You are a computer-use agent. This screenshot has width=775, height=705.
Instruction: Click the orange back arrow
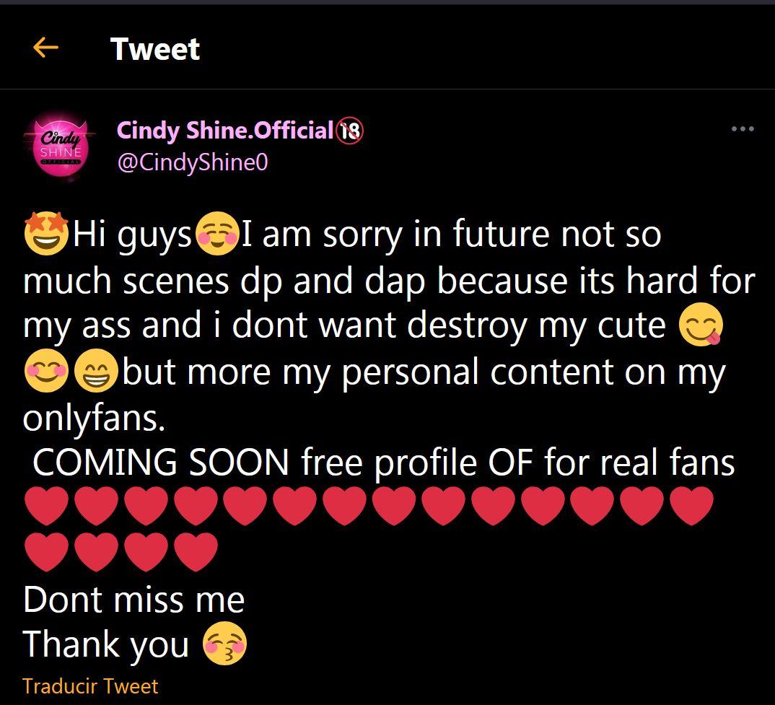(x=45, y=48)
